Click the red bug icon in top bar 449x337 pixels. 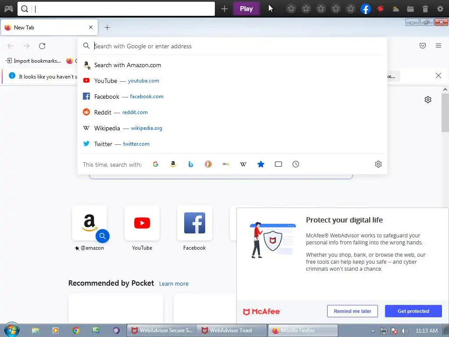tap(381, 9)
